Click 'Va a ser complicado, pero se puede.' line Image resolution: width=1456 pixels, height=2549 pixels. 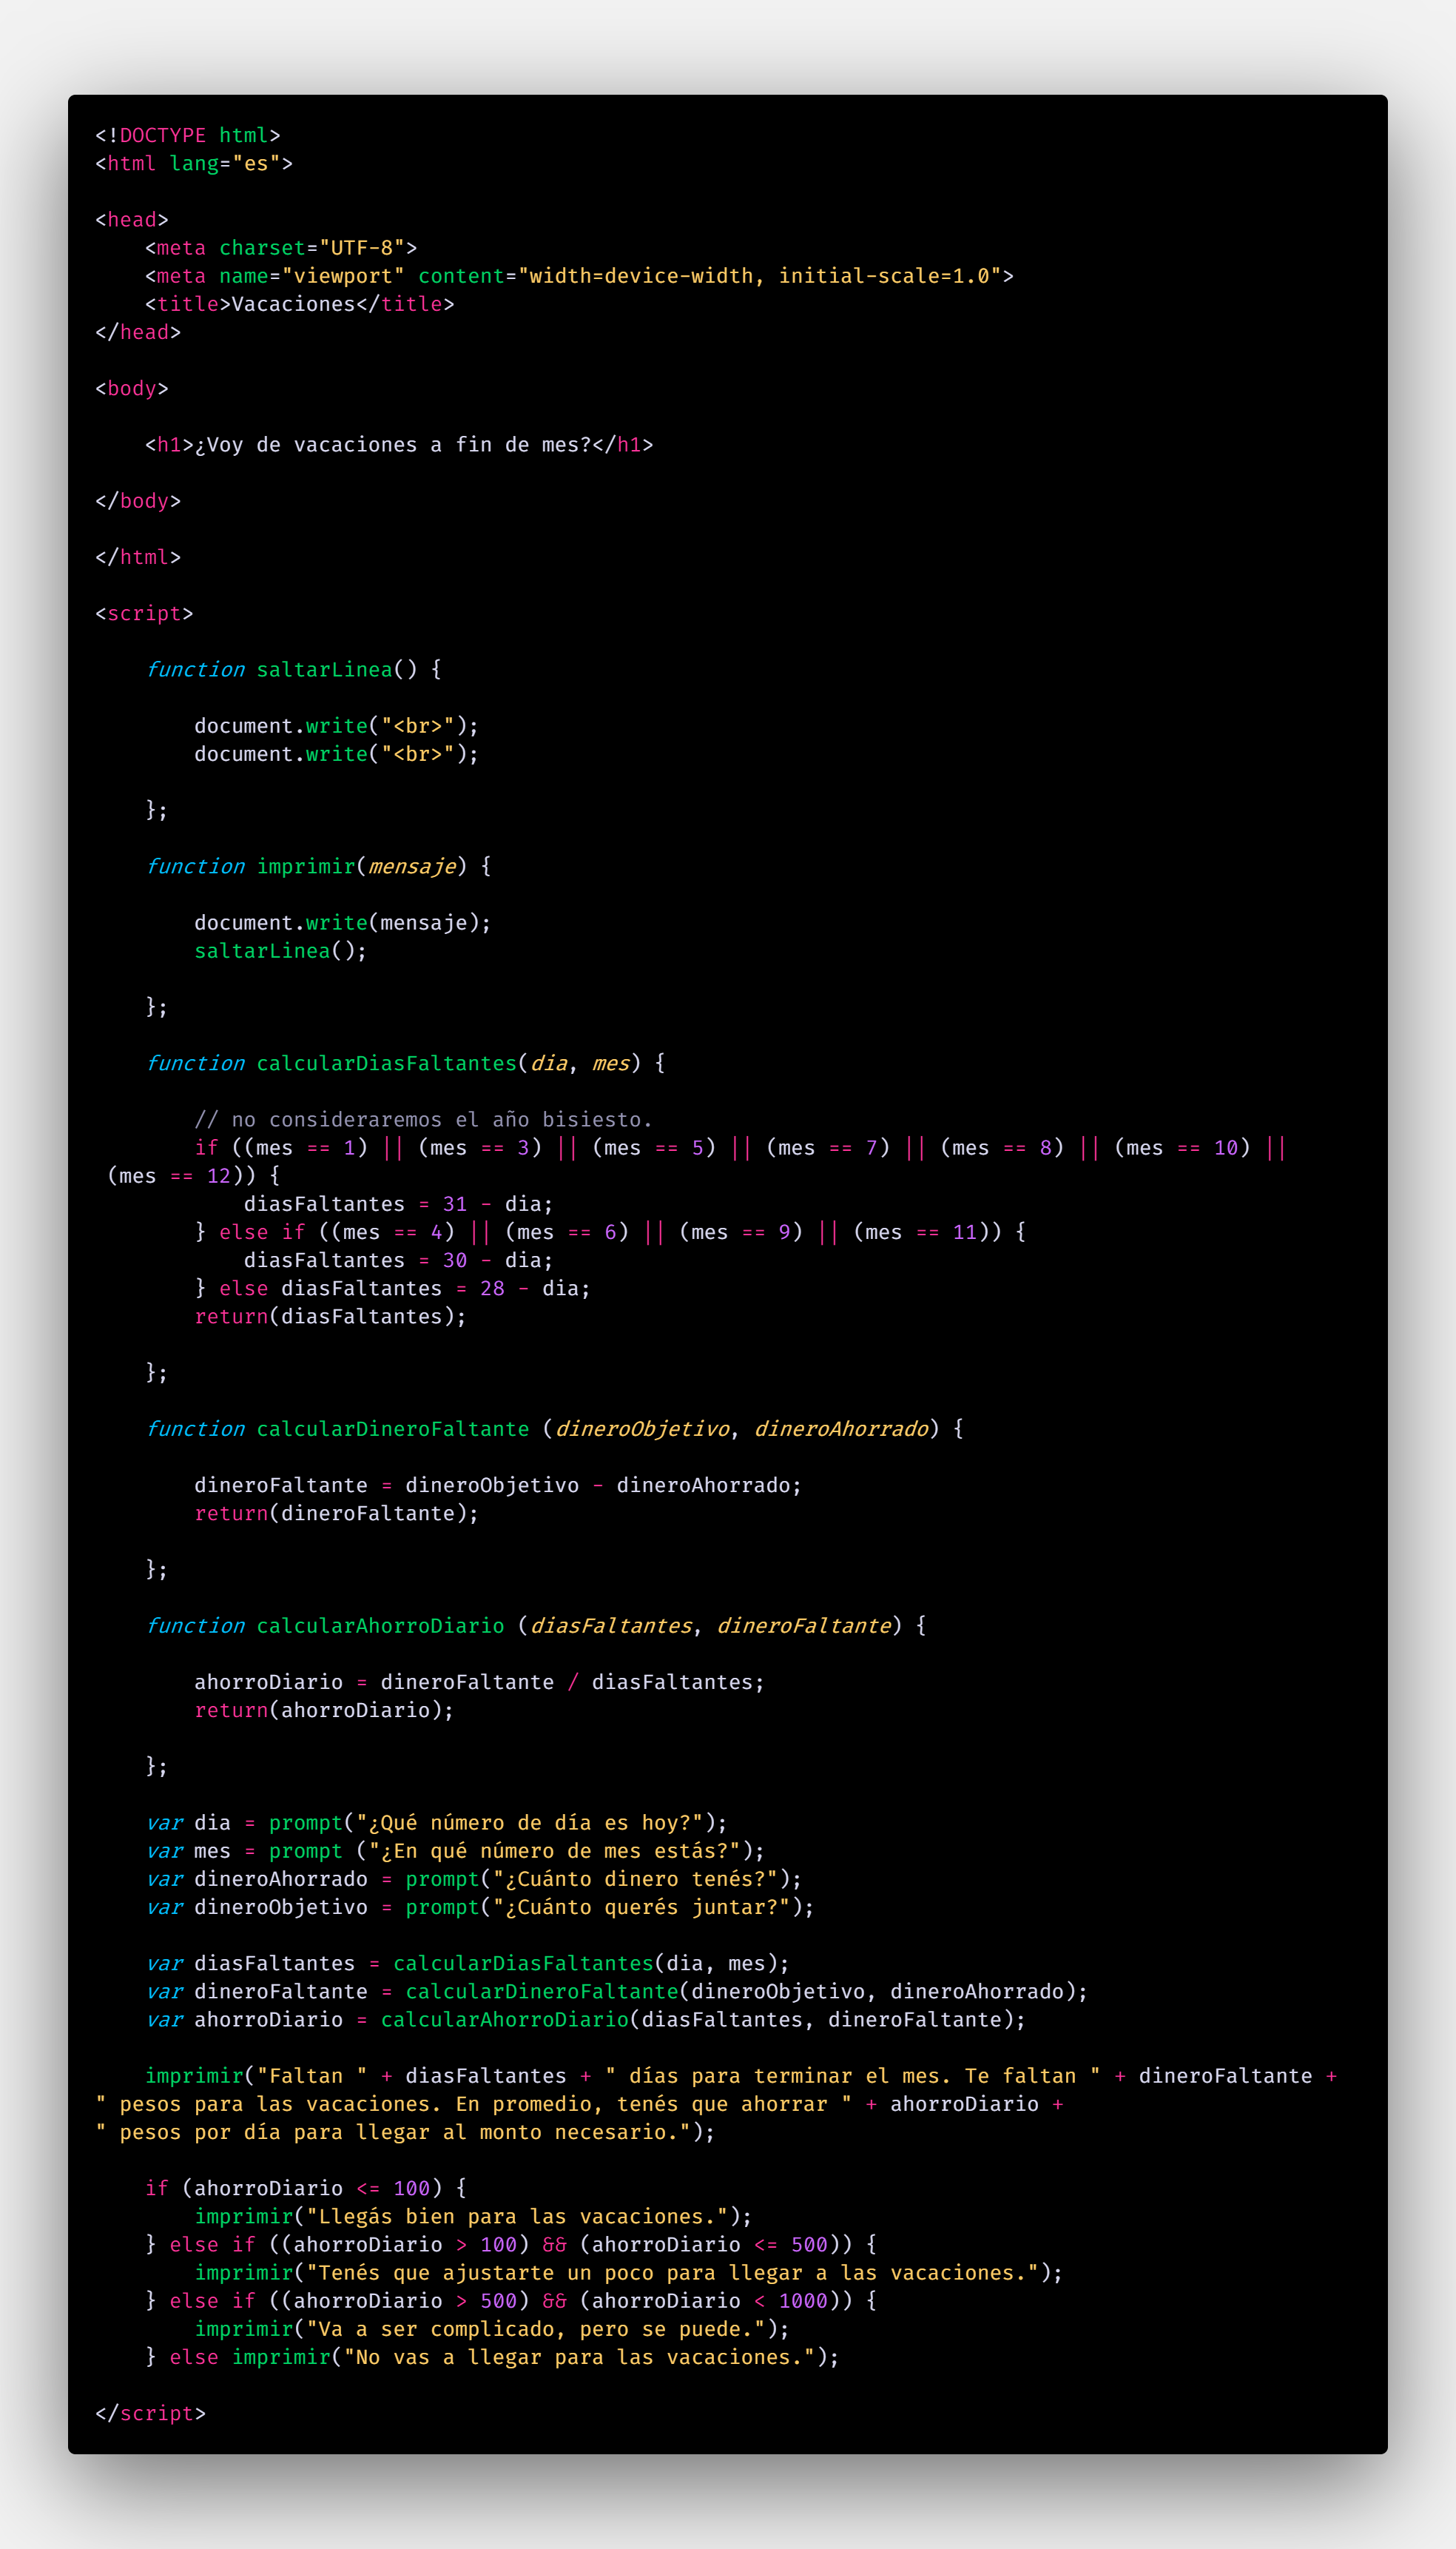492,2329
